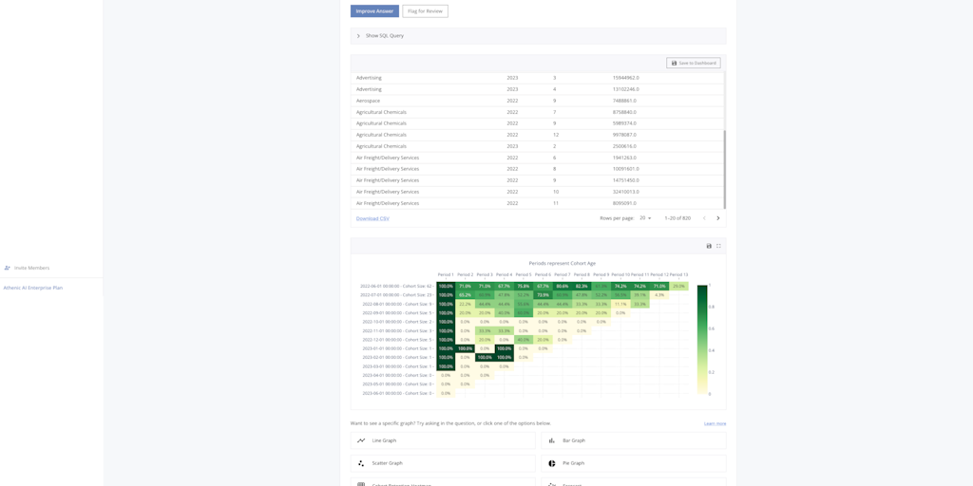The image size is (973, 486).
Task: Go to next page of table results
Action: pyautogui.click(x=717, y=218)
